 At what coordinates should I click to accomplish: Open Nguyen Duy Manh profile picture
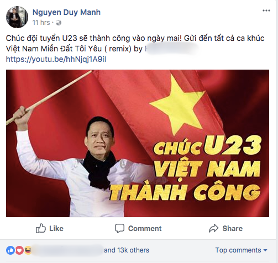point(17,17)
